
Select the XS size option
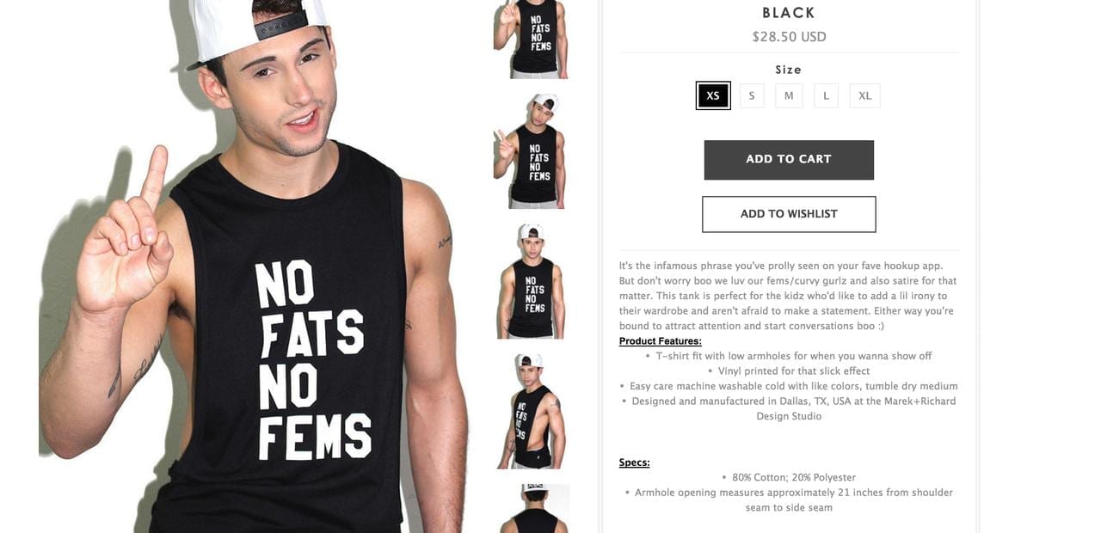tap(713, 95)
